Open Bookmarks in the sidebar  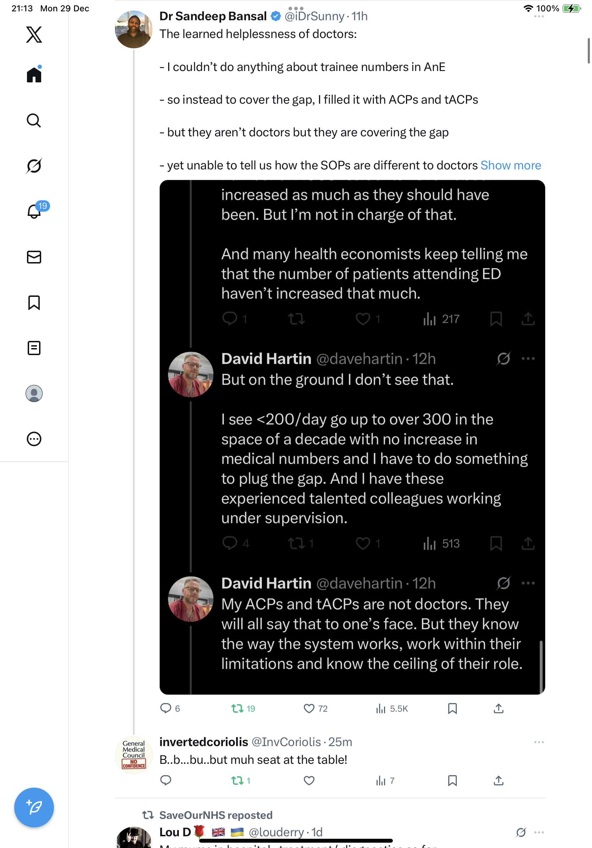pos(34,303)
